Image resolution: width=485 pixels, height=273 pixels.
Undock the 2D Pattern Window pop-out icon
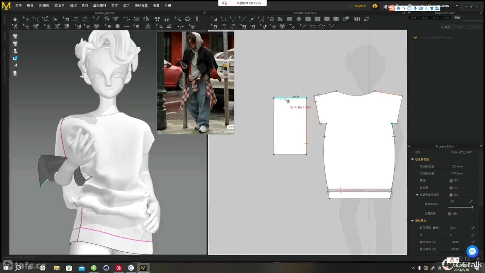(x=404, y=13)
